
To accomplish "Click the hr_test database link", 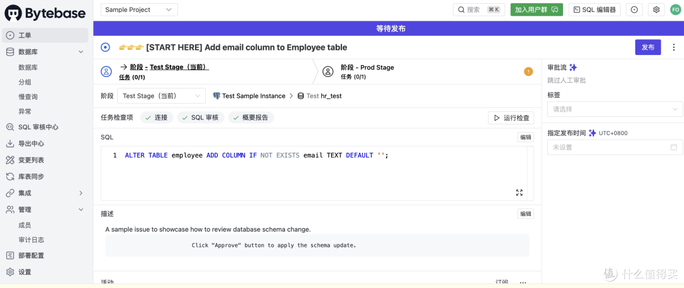I will click(x=331, y=96).
